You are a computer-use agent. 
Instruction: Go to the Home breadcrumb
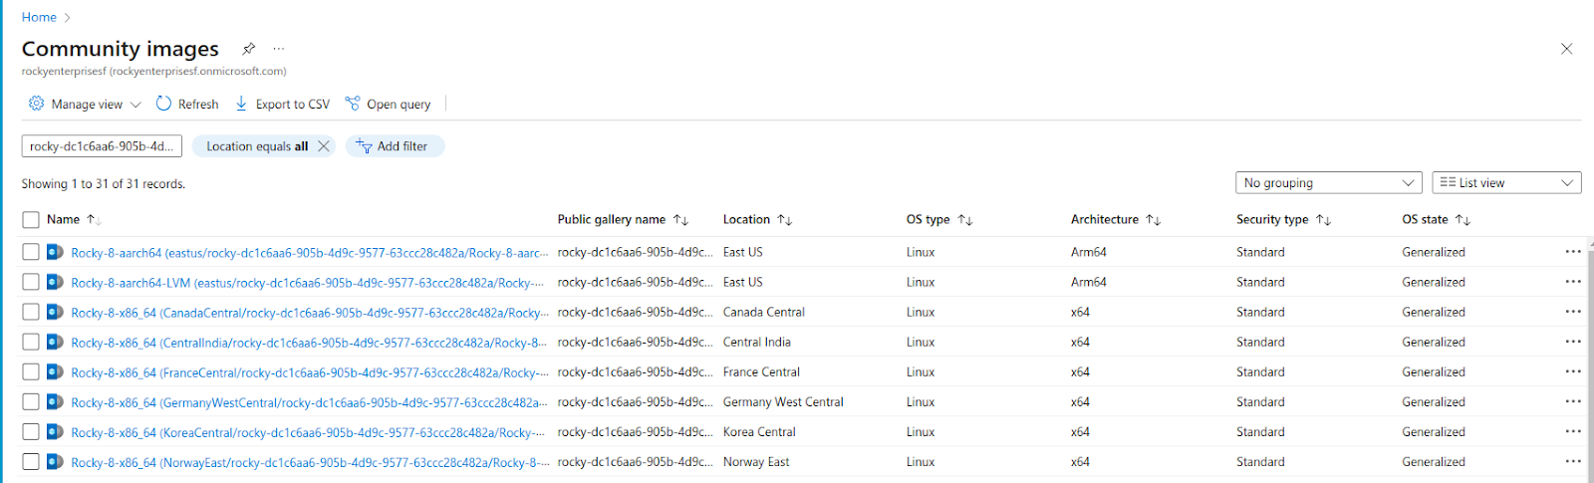tap(39, 17)
